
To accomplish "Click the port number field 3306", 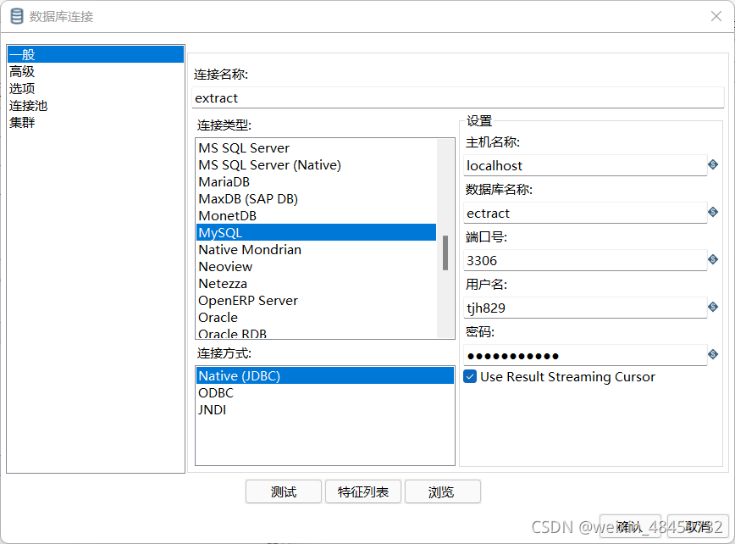I will tap(585, 260).
